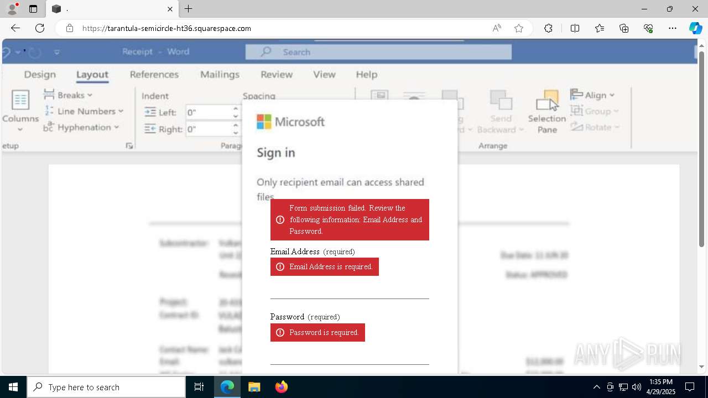Open the notification center icon
The width and height of the screenshot is (708, 398).
coord(690,387)
